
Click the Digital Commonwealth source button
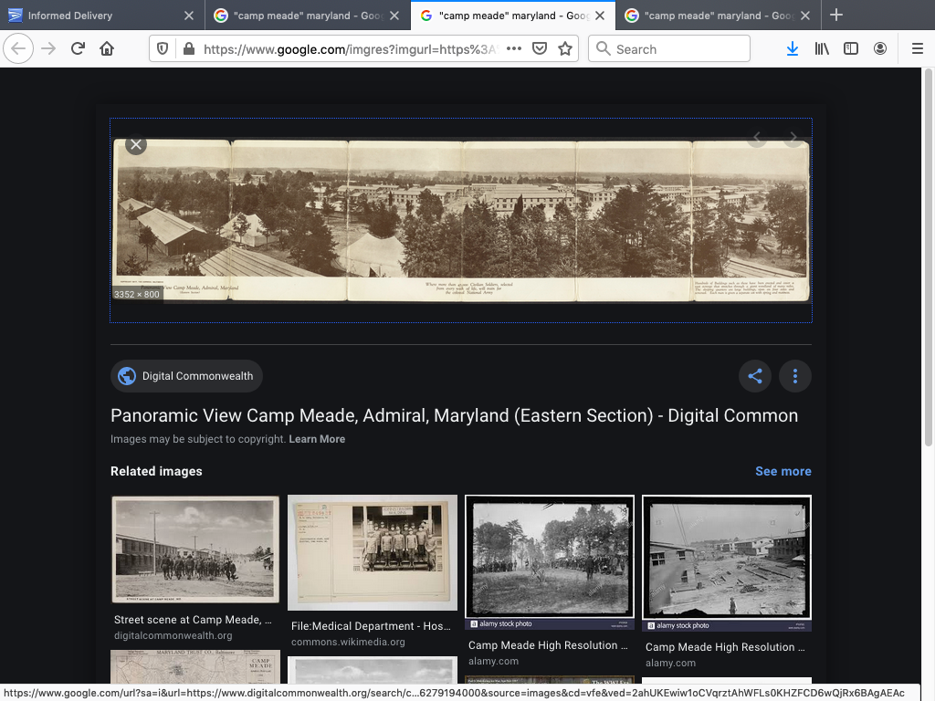tap(187, 376)
